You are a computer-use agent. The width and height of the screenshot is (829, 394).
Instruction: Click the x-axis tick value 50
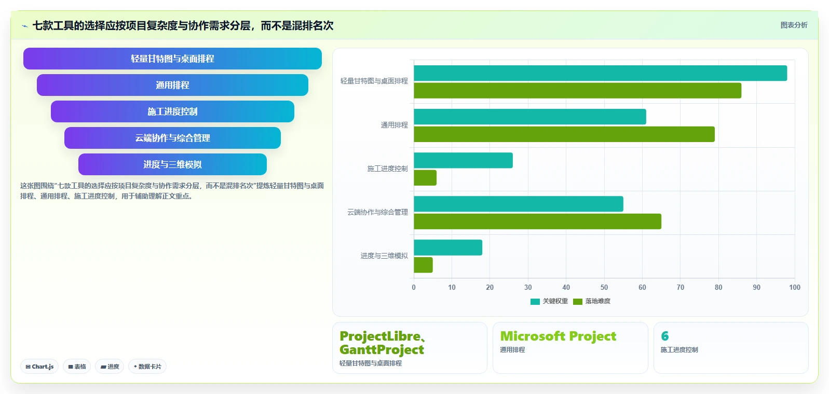point(604,287)
